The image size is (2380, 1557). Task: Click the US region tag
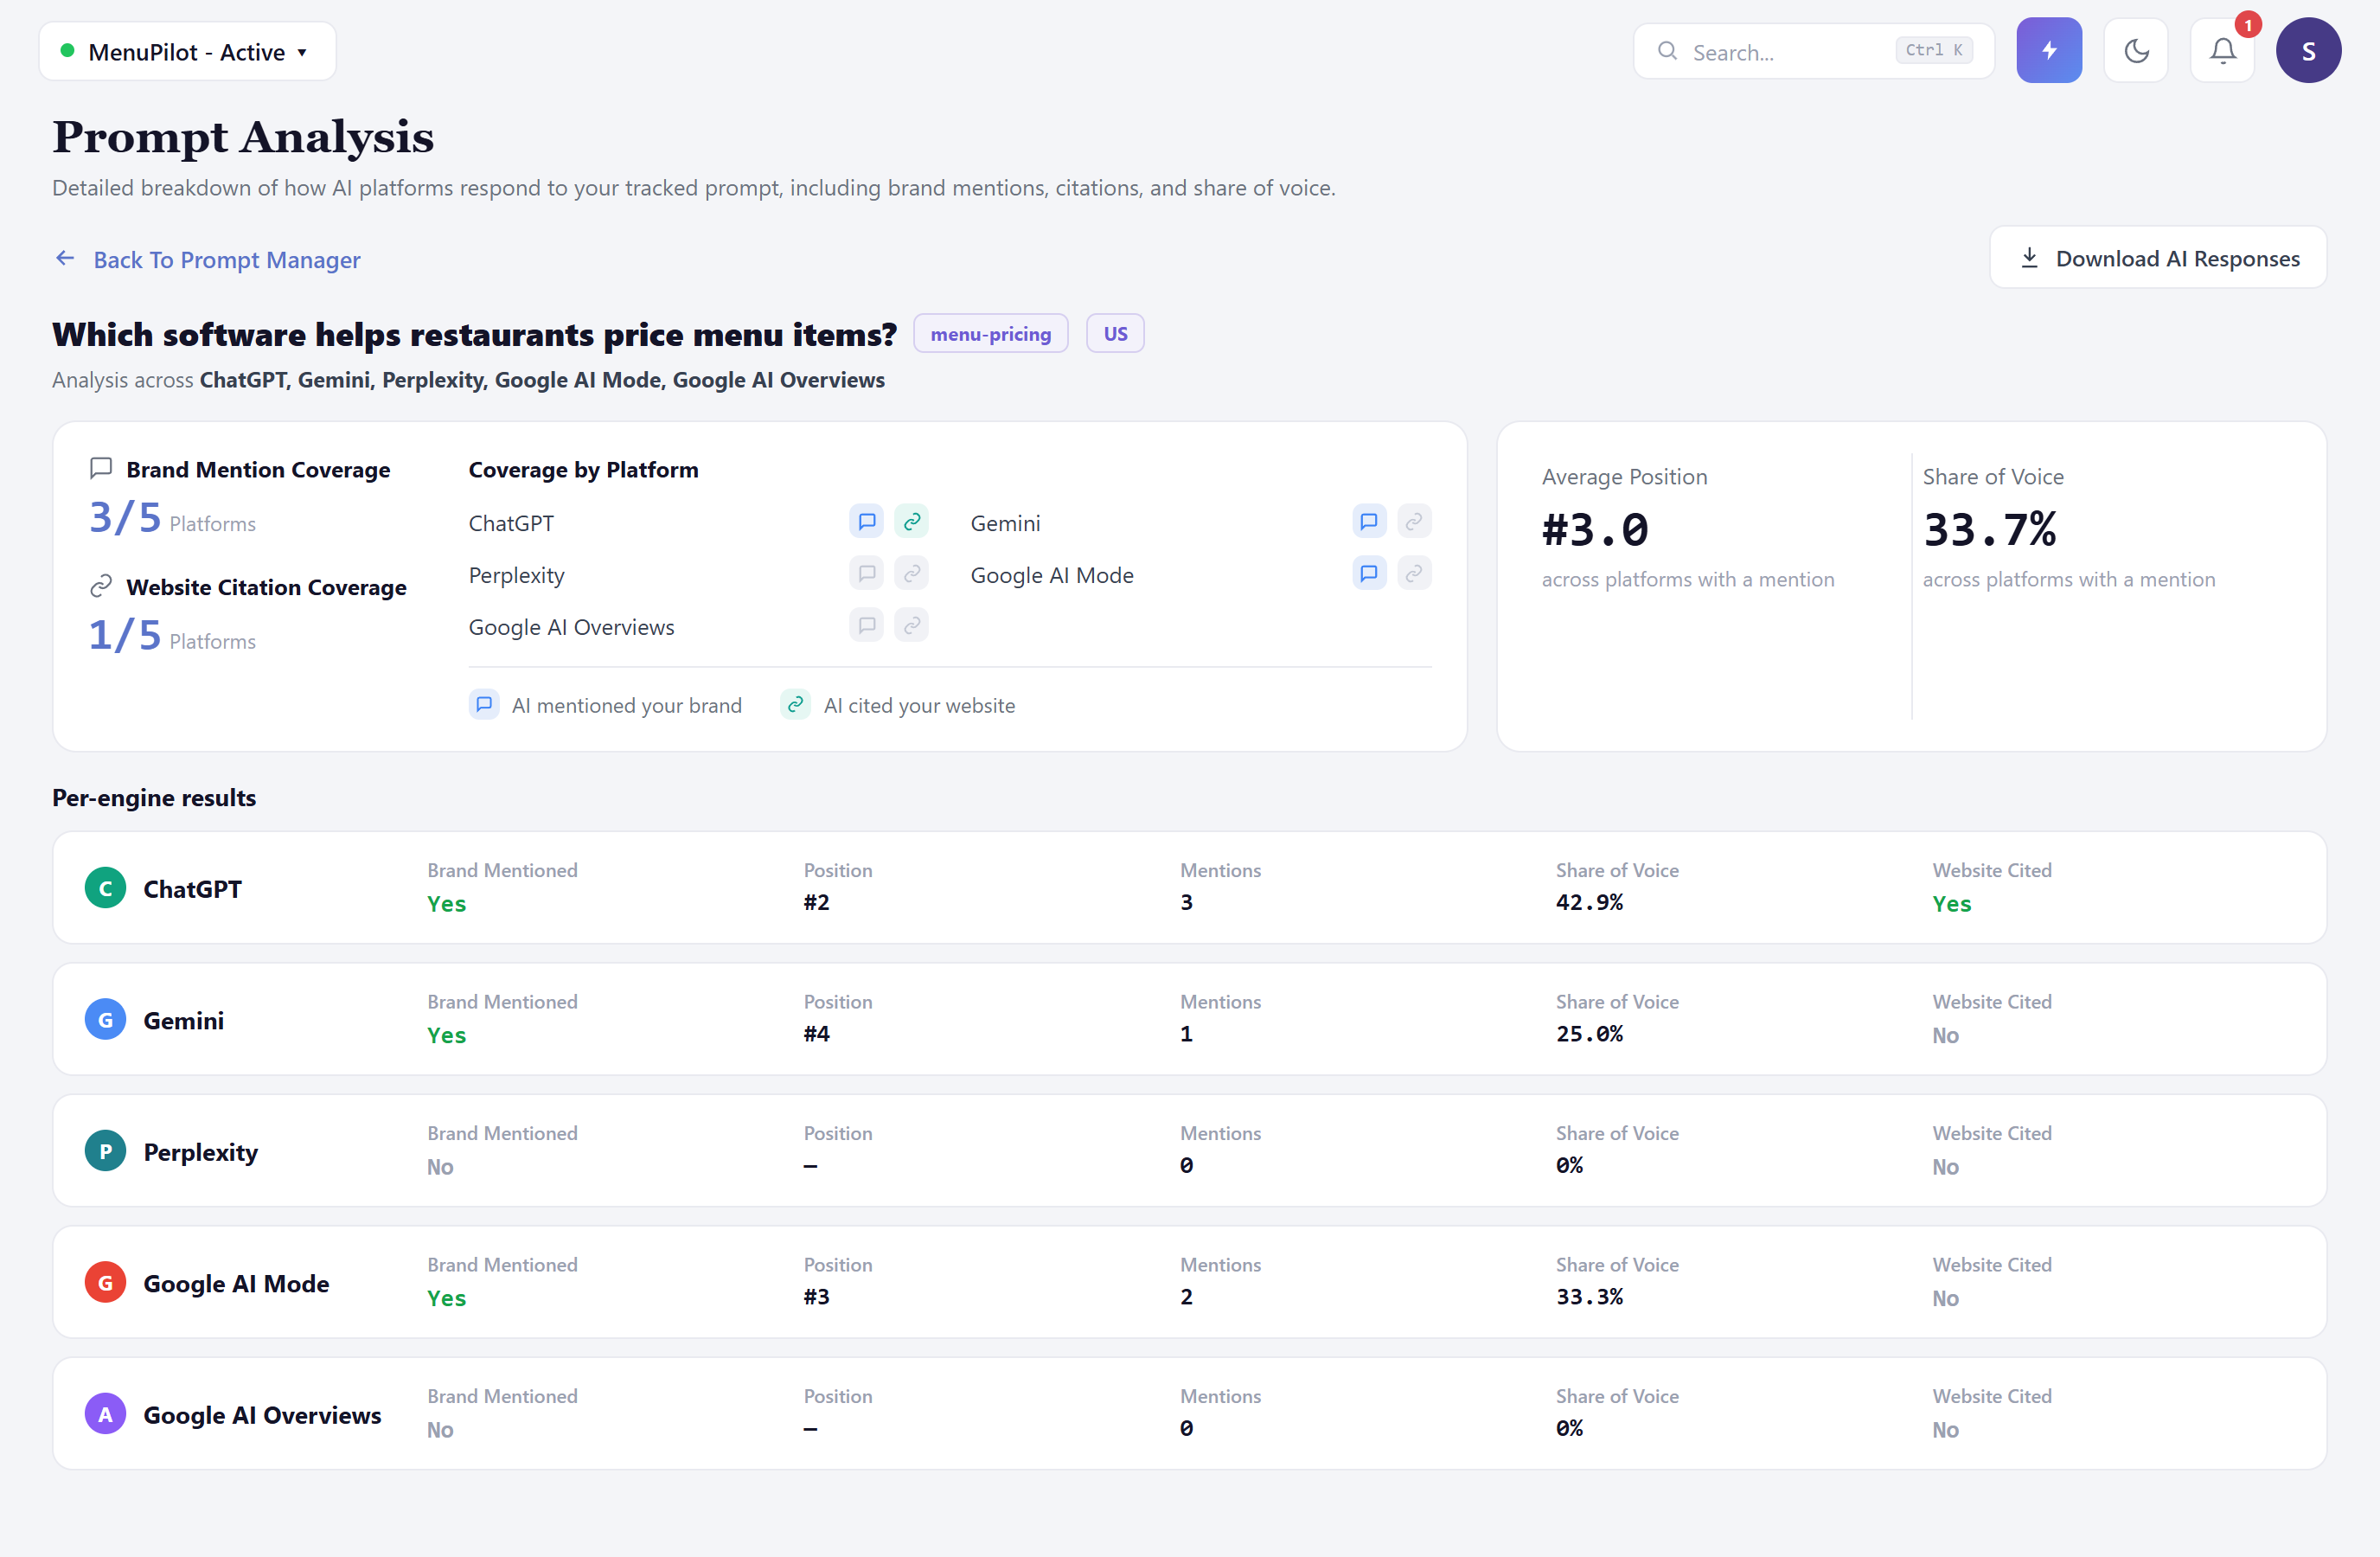click(x=1115, y=334)
